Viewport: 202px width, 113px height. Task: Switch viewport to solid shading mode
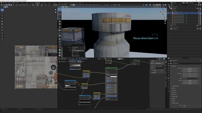tap(157, 5)
